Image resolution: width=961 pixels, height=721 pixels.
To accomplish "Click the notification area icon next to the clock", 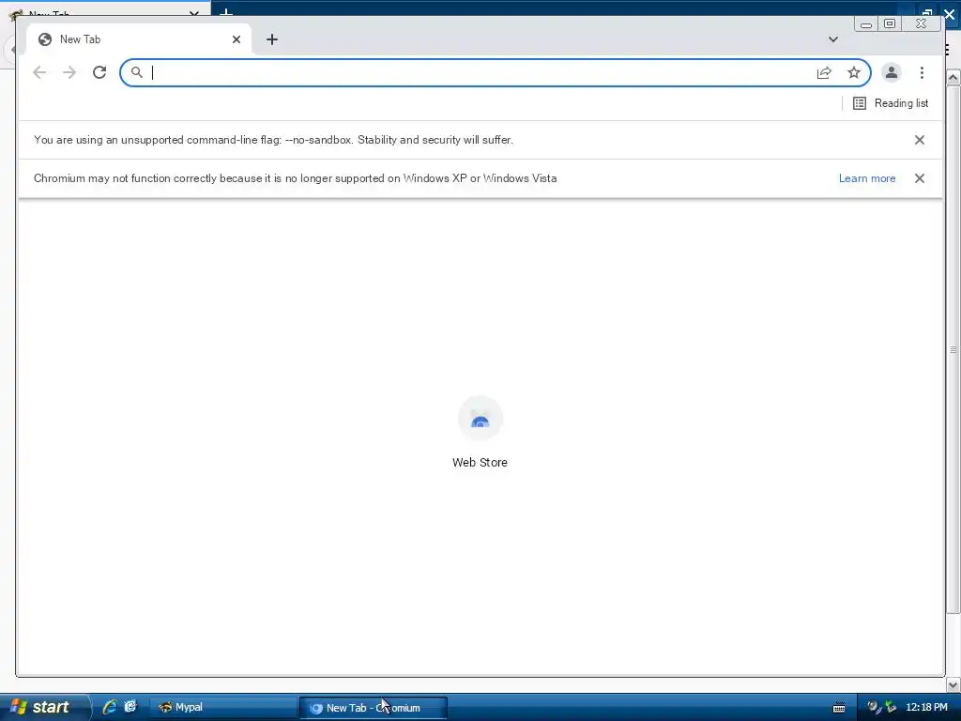I will tap(891, 707).
